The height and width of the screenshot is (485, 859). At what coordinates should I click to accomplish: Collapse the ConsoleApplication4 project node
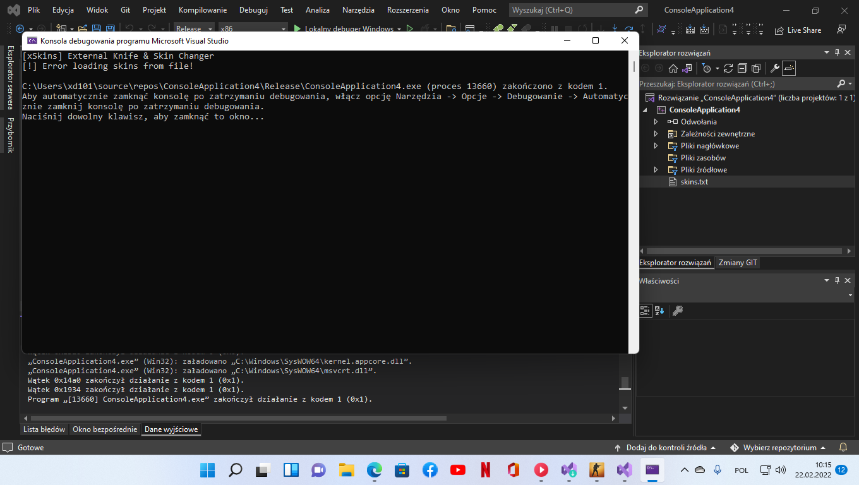point(645,110)
